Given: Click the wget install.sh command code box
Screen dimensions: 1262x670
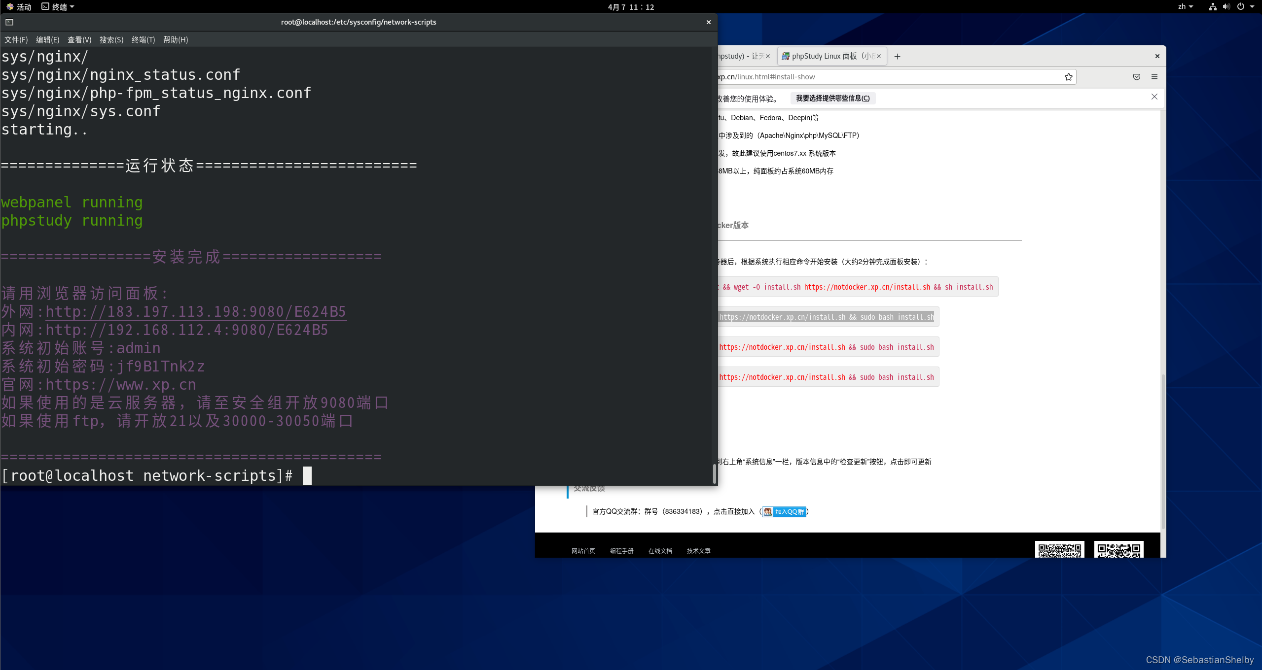Looking at the screenshot, I should [858, 287].
